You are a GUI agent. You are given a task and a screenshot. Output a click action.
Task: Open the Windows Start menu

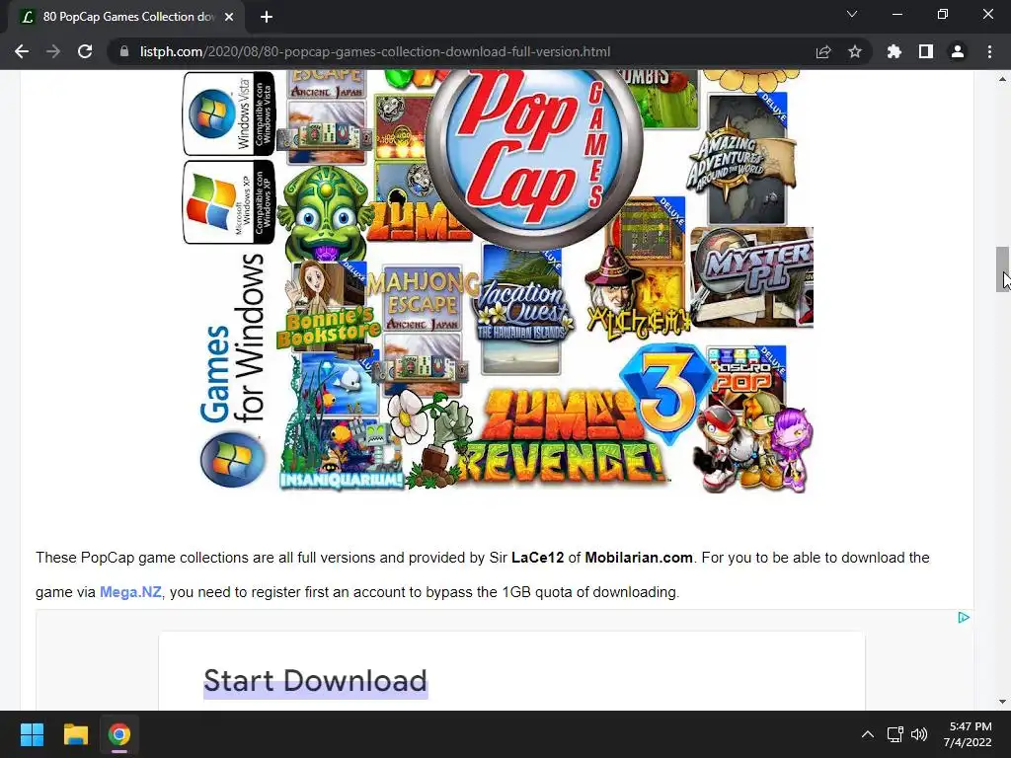point(32,734)
